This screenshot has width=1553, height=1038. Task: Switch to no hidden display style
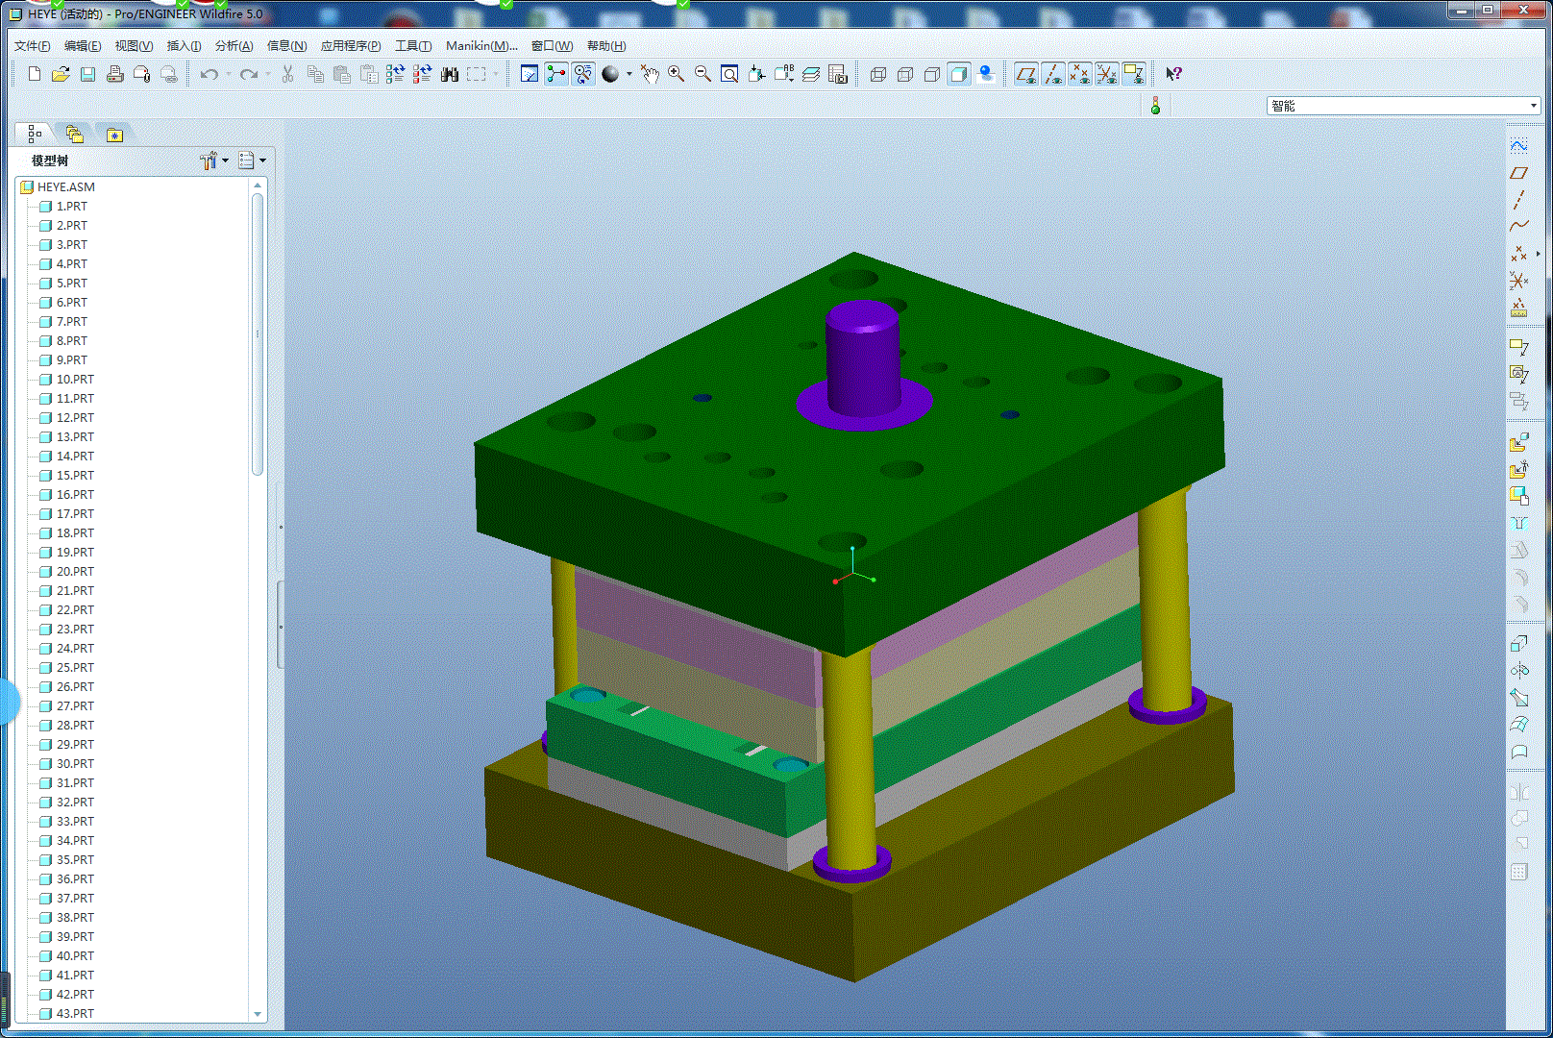[x=931, y=74]
